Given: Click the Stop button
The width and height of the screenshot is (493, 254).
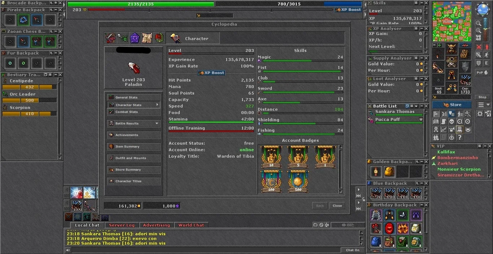Looking at the screenshot, I should 482,97.
